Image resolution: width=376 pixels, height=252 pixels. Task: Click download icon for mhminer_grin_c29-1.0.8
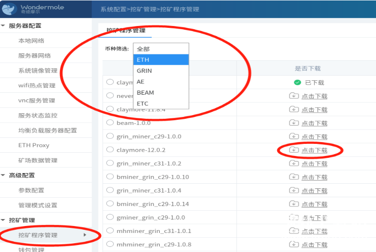tap(293, 244)
